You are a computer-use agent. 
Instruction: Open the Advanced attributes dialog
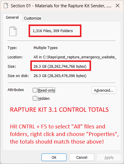tap(104, 90)
